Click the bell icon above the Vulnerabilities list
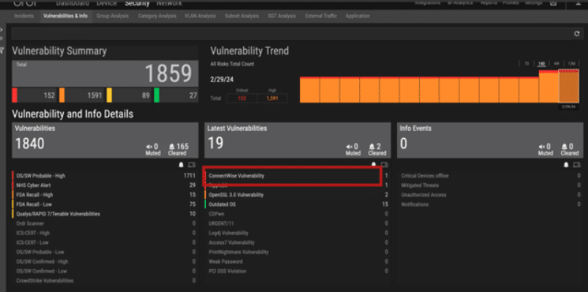588x292 pixels. (x=181, y=165)
